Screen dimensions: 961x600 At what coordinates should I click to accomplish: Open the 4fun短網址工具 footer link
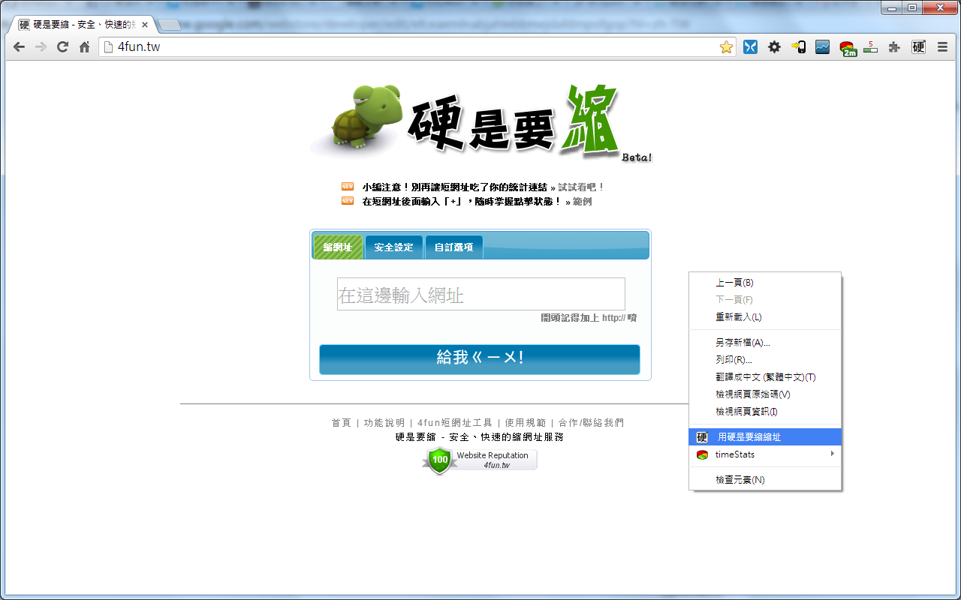(455, 423)
